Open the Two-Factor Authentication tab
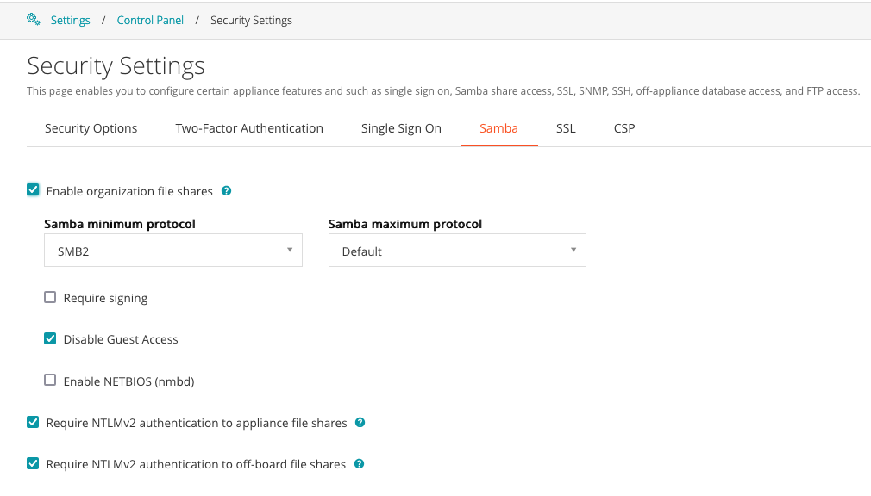The width and height of the screenshot is (871, 496). pyautogui.click(x=249, y=128)
